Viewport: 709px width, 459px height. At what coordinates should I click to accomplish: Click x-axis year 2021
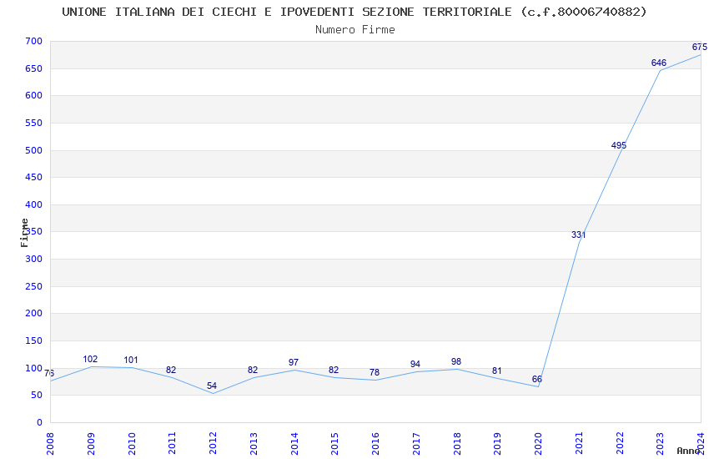tap(579, 443)
